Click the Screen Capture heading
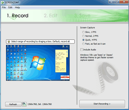This screenshot has width=129, height=110. (87, 28)
